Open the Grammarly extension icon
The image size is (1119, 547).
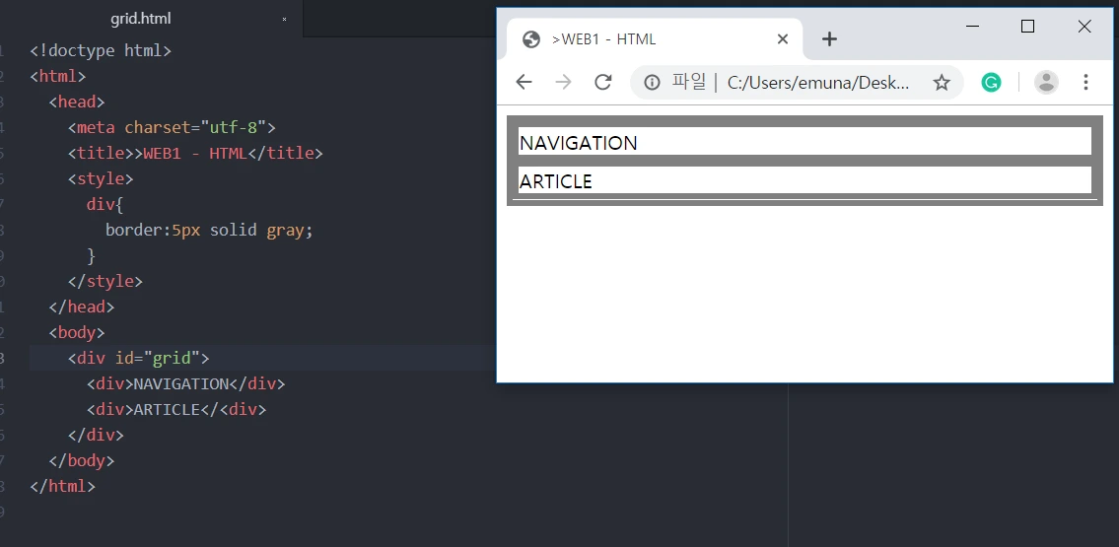tap(991, 83)
